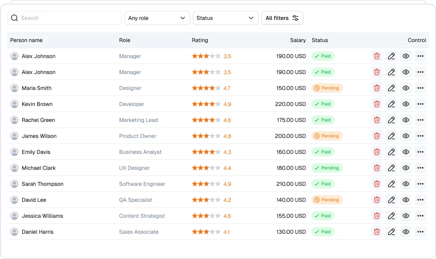Click into the Search input field
Image resolution: width=436 pixels, height=259 pixels.
point(68,18)
